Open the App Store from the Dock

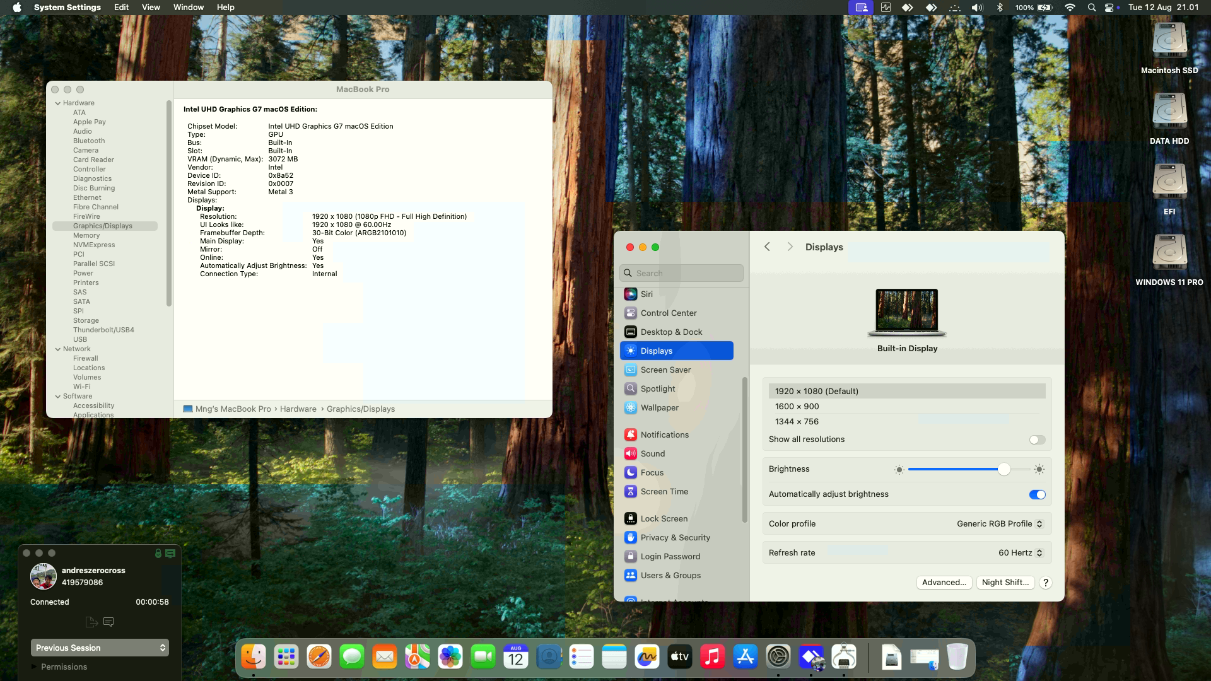(746, 658)
